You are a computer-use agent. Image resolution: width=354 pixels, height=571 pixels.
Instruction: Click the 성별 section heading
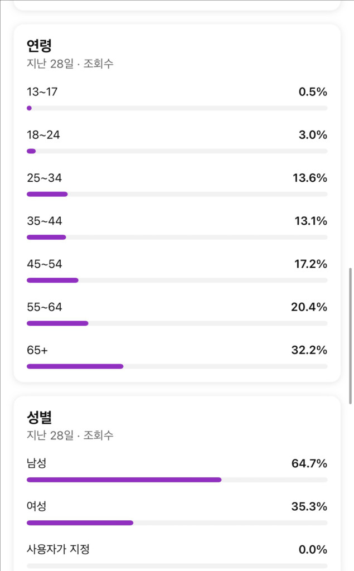tap(40, 417)
